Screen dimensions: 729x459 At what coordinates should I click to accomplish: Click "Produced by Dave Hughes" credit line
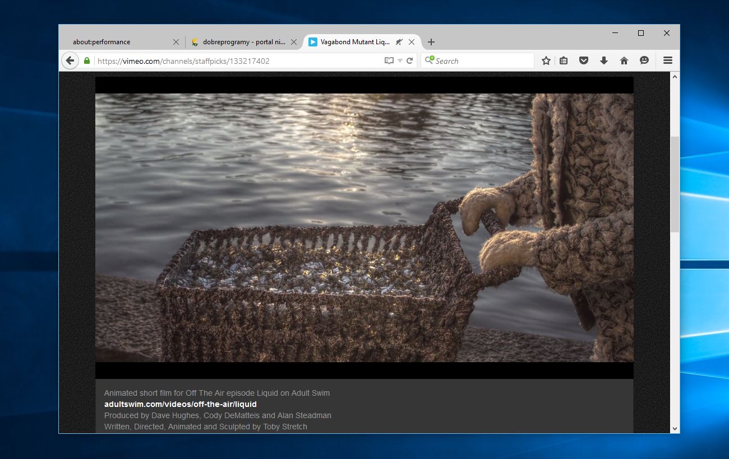(218, 415)
